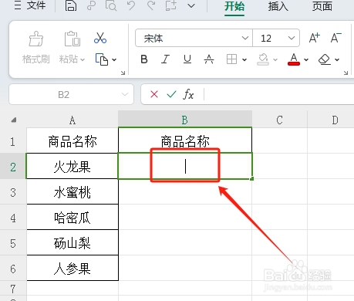
Task: Open the 文件 menu
Action: [x=30, y=5]
